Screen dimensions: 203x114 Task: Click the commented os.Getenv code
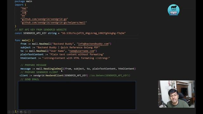pos(110,75)
